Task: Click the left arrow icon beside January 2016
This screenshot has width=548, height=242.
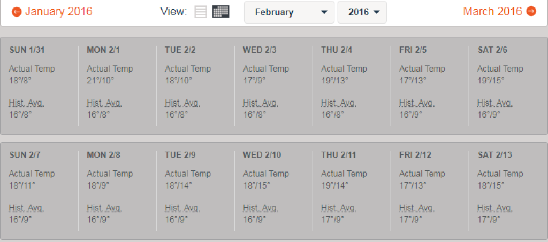Action: pos(17,12)
